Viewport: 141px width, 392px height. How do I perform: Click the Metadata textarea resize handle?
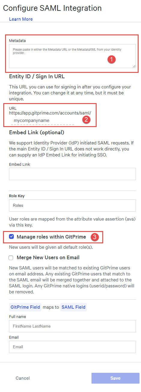(x=134, y=66)
